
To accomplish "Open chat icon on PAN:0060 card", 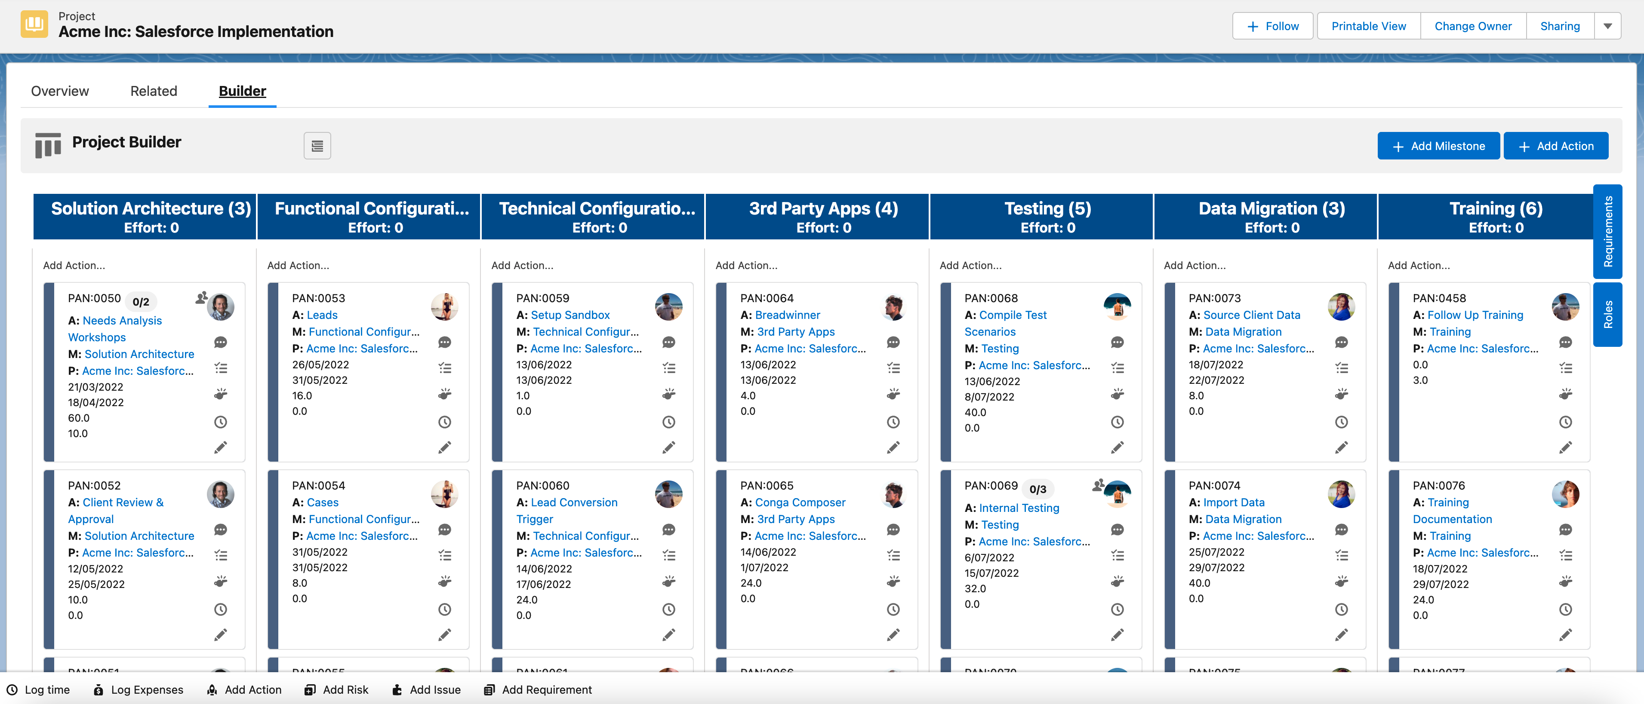I will (669, 530).
